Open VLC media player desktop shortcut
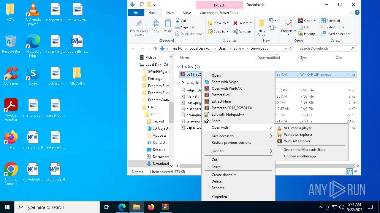This screenshot has height=213, width=380. click(x=33, y=14)
